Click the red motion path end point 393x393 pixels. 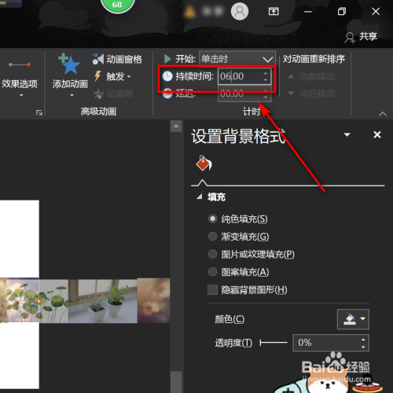pyautogui.click(x=39, y=301)
